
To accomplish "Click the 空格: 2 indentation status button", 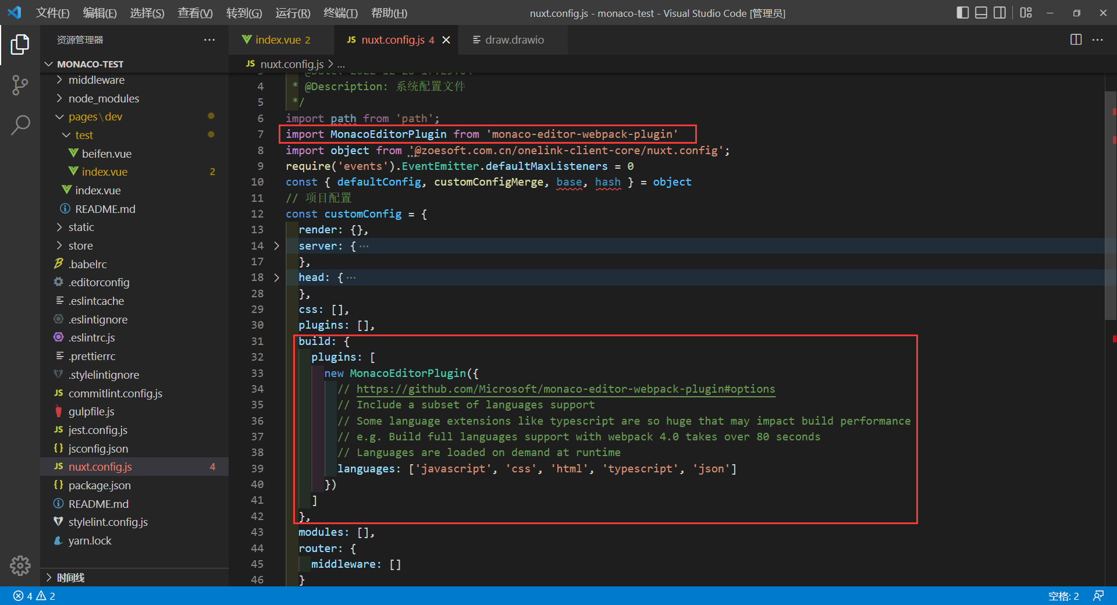I will 1063,596.
